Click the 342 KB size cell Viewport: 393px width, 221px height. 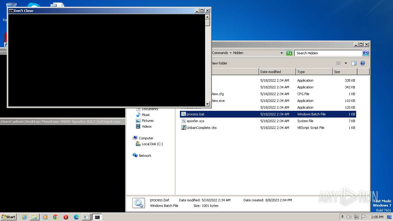(350, 87)
